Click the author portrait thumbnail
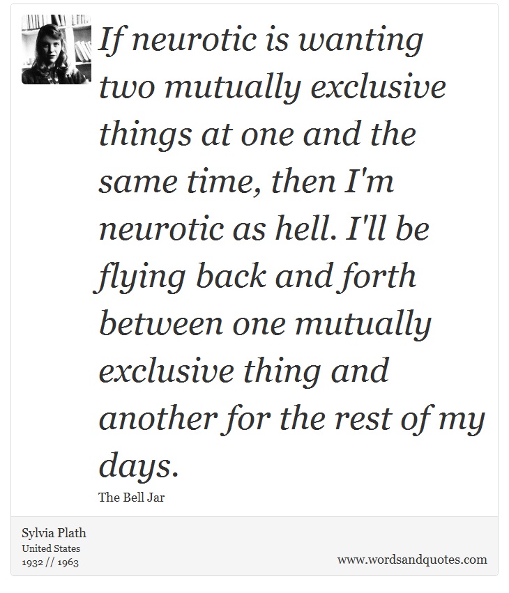Viewport: 509px width, 593px height. point(56,49)
